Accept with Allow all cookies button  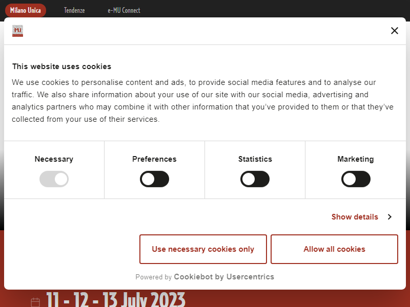point(334,249)
